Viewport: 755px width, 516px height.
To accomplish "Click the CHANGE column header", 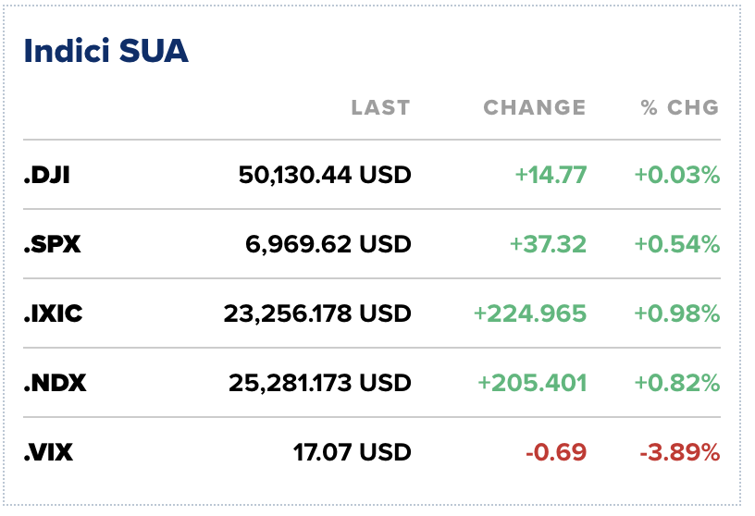I will (x=534, y=107).
